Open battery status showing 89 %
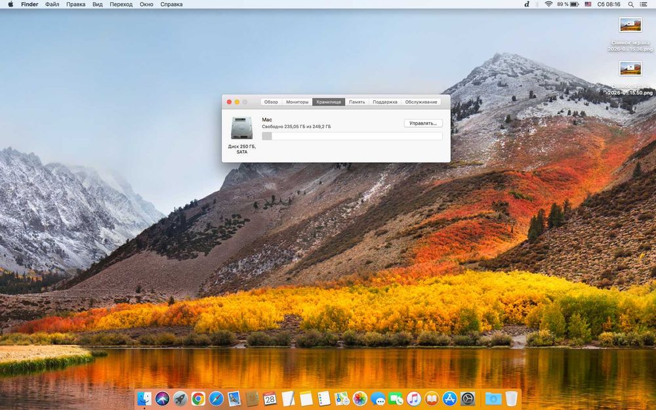Viewport: 656px width, 410px height. (x=567, y=4)
